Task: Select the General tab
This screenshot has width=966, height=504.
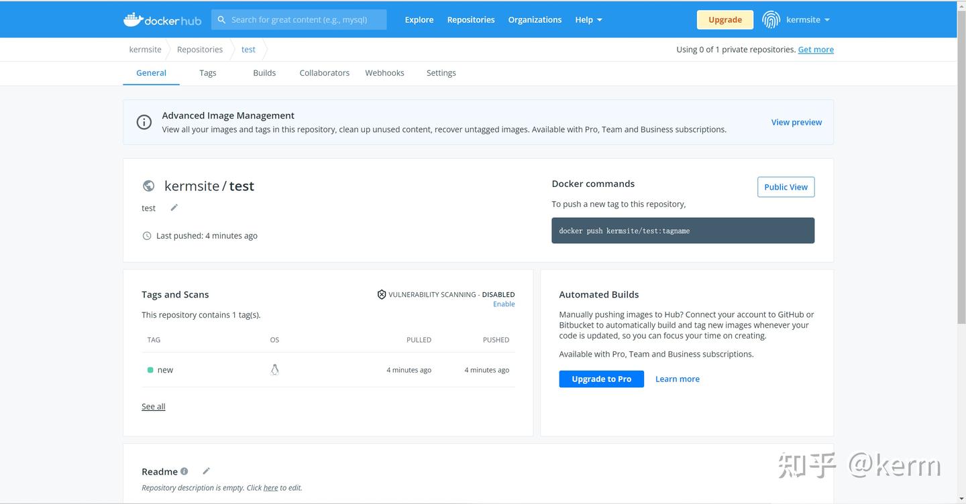Action: tap(151, 73)
